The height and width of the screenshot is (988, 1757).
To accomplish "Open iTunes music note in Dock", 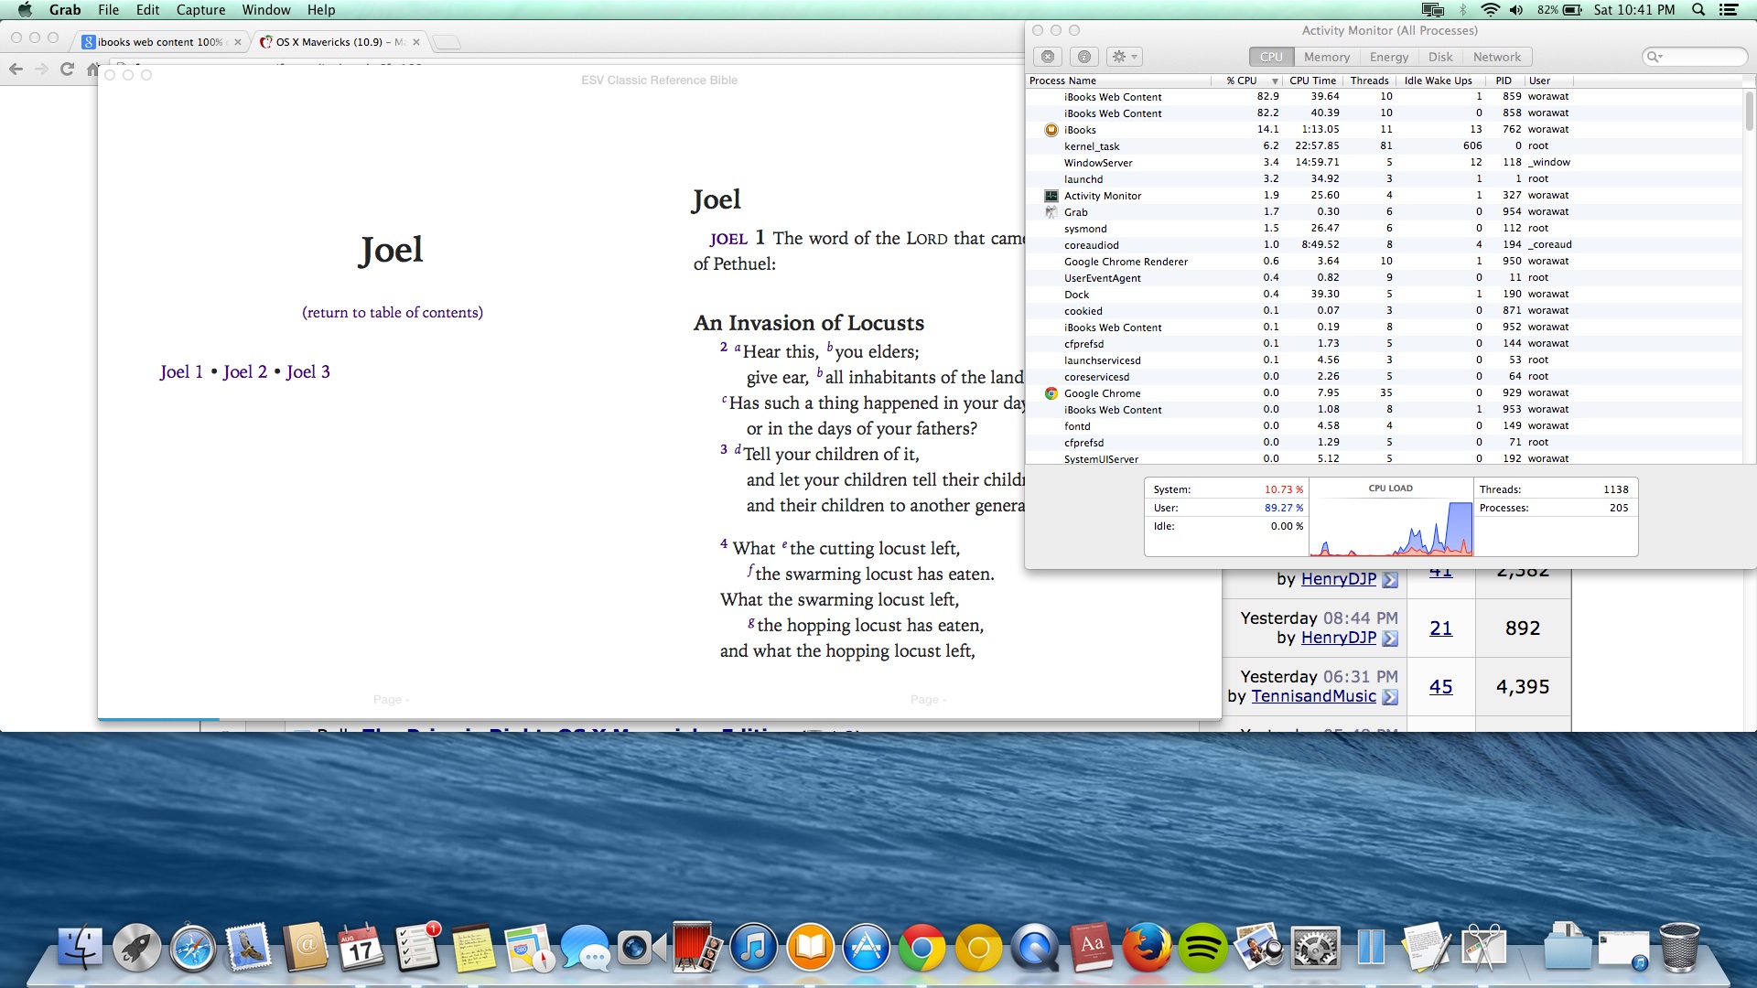I will (753, 947).
